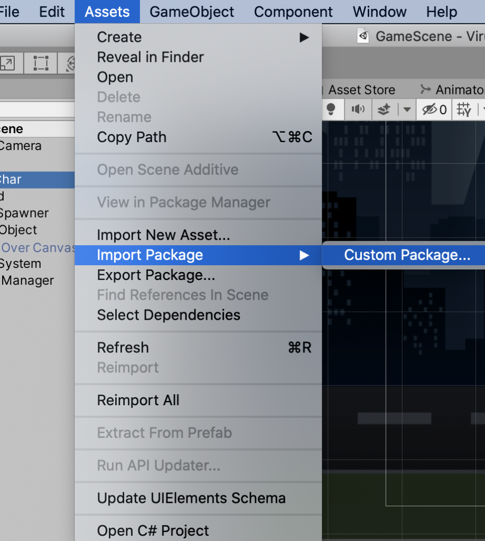
Task: Toggle scene lighting with lightbulb icon
Action: [x=331, y=109]
